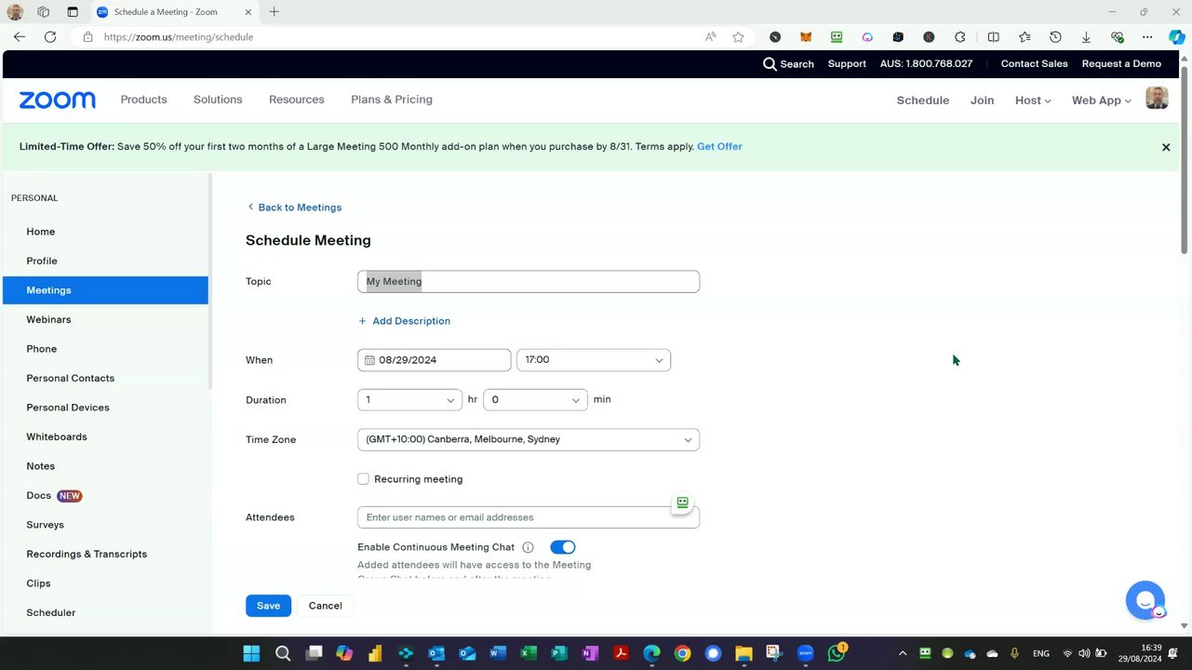This screenshot has height=670, width=1192.
Task: Click the Search magnifier in top bar
Action: 770,64
